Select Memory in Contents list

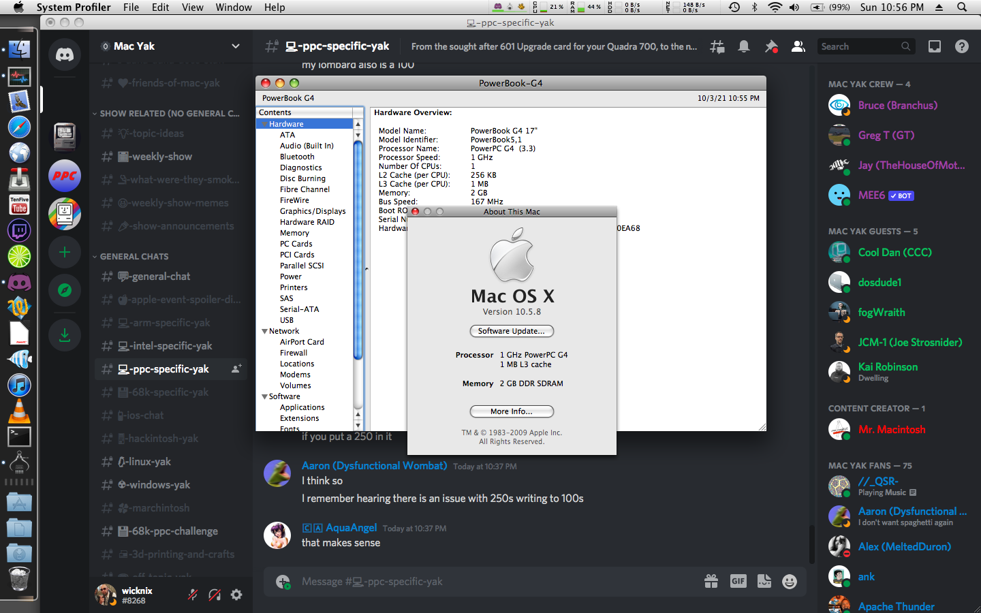294,233
